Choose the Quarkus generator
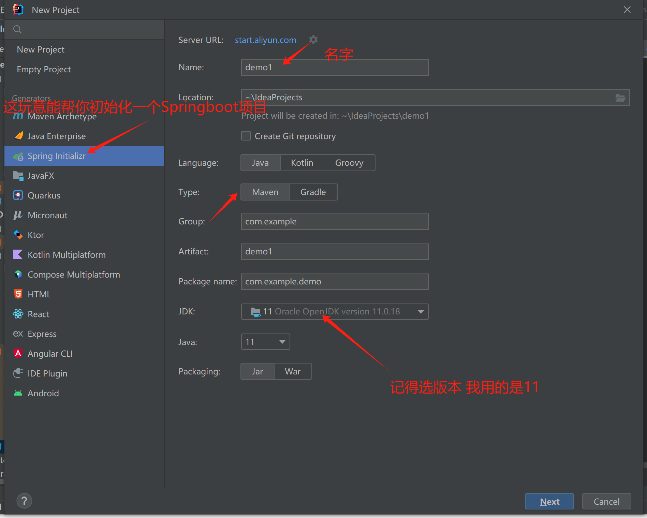 44,195
